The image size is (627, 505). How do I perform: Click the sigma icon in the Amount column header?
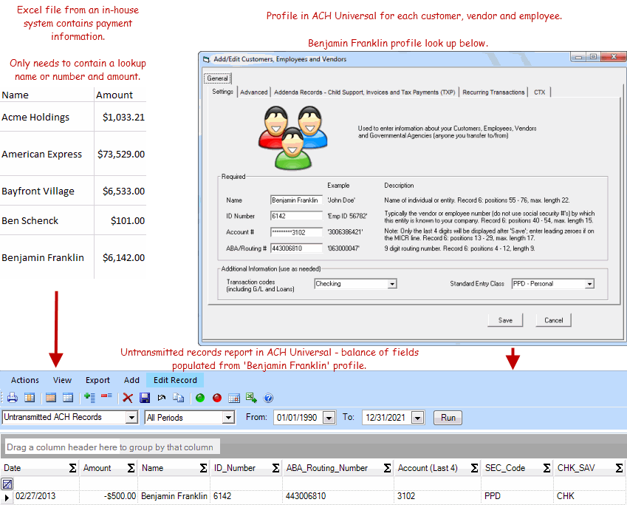[x=131, y=468]
